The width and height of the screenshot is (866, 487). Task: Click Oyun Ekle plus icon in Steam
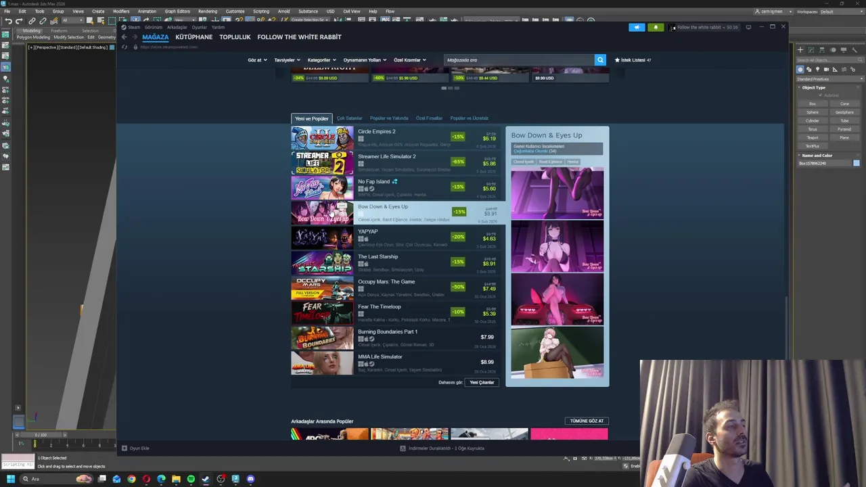click(x=124, y=448)
